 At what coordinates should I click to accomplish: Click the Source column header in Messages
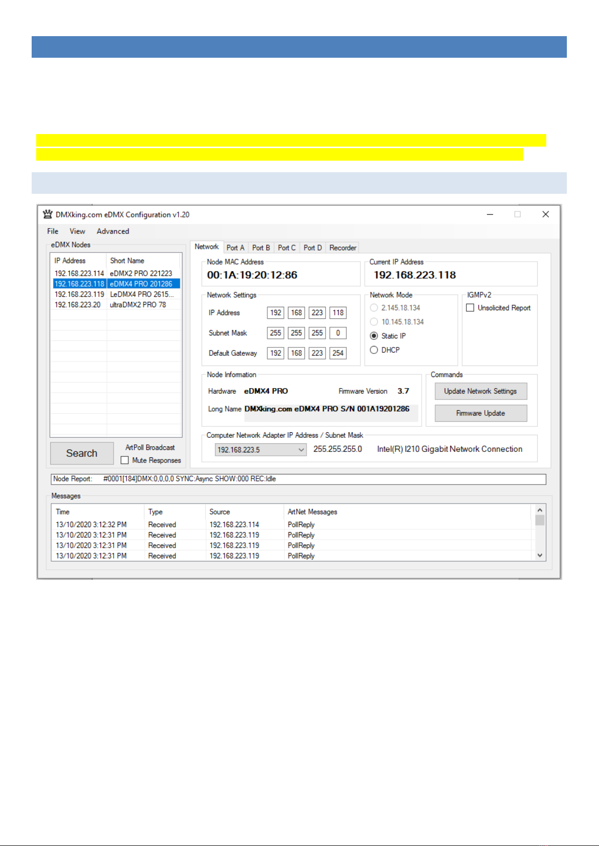tap(245, 512)
